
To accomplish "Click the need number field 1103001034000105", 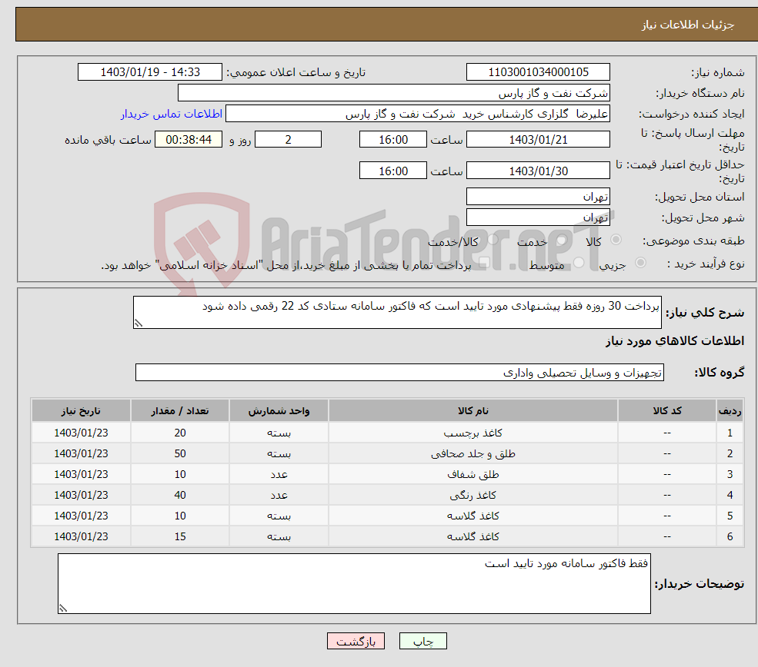I will coord(538,72).
